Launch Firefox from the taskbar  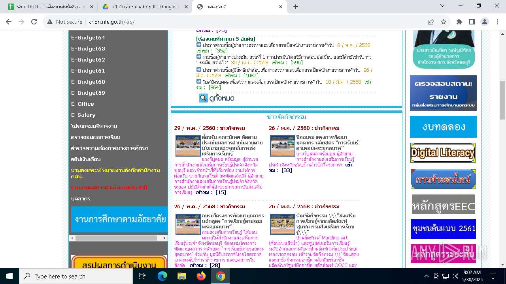coord(201,276)
